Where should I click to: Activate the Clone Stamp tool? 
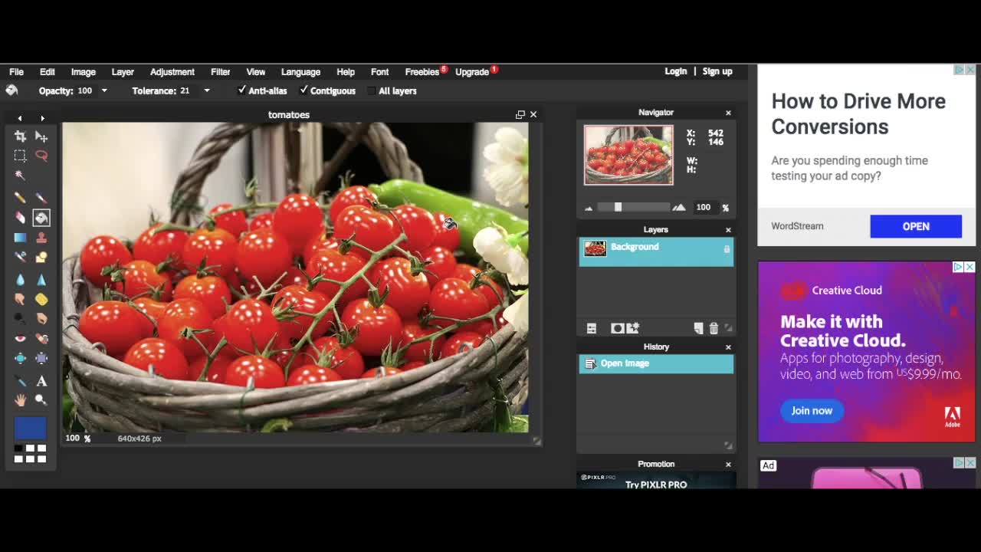(42, 238)
